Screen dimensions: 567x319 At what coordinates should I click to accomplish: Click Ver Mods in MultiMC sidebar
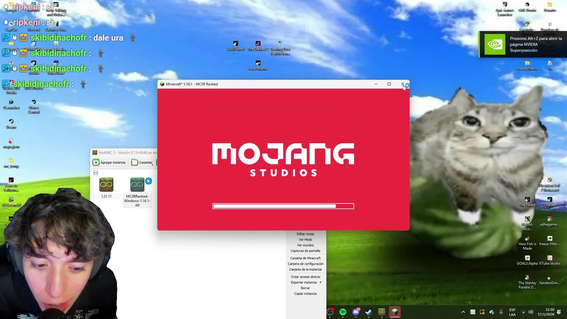[x=305, y=240]
